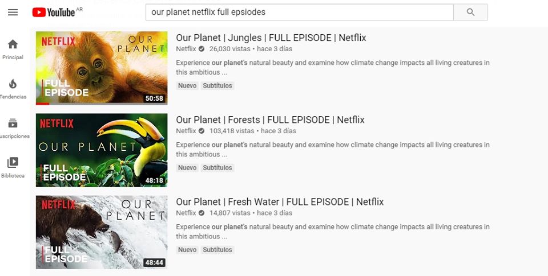This screenshot has width=548, height=276.
Task: Open Biblioteca library icon
Action: (x=13, y=162)
